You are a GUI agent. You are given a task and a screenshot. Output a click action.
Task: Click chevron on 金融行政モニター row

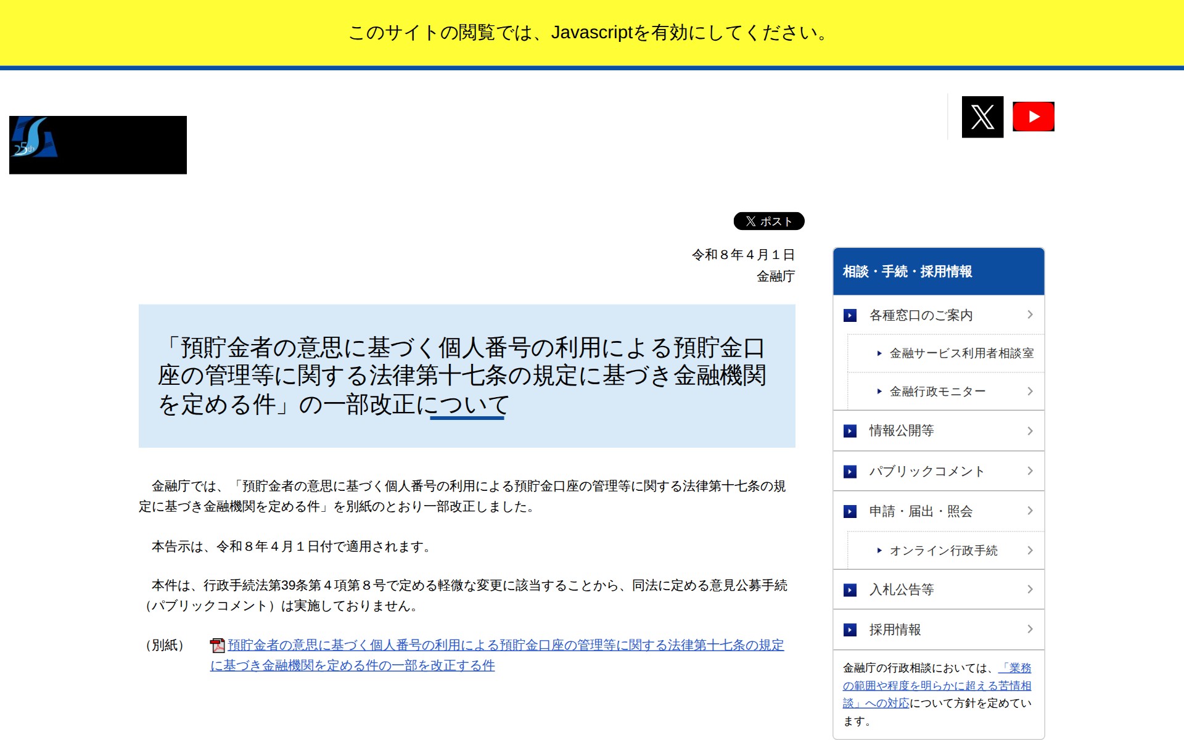coord(1030,392)
